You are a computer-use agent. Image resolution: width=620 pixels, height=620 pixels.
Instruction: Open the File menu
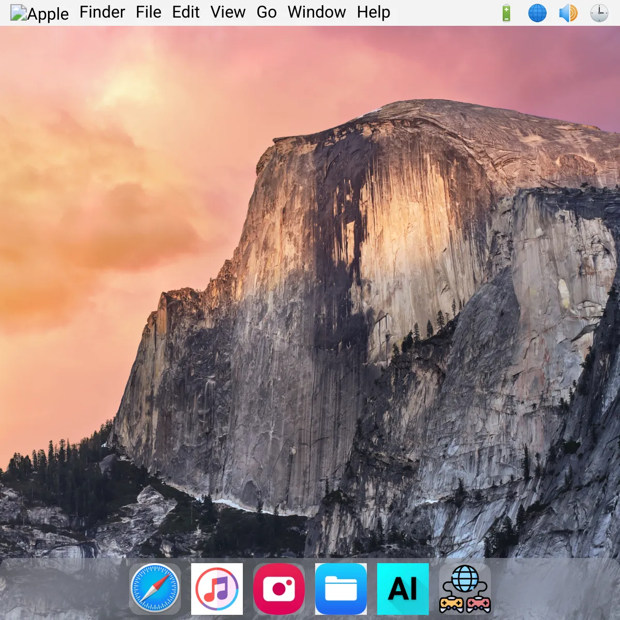pos(148,12)
